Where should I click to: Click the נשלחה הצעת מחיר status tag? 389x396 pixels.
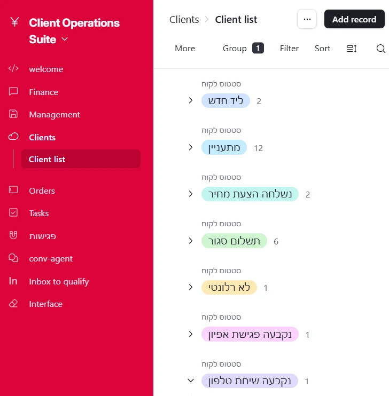coord(250,194)
